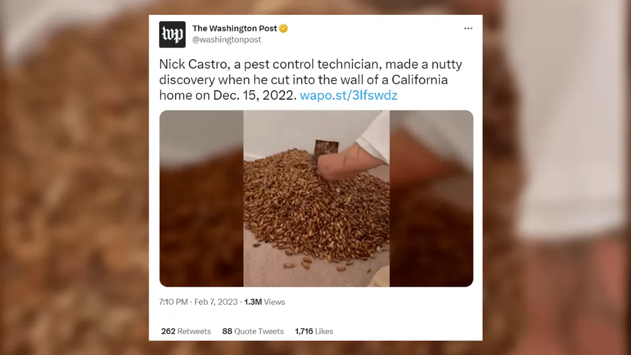The height and width of the screenshot is (355, 631).
Task: Click the Feb 7, 2023 date
Action: point(216,302)
